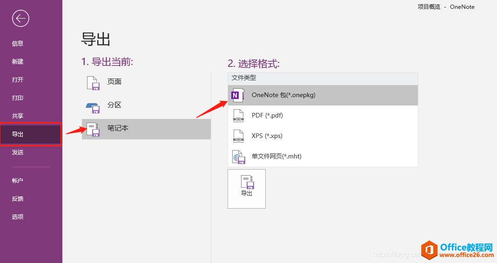Click the 导出 export button
The width and height of the screenshot is (497, 263).
coord(247,189)
